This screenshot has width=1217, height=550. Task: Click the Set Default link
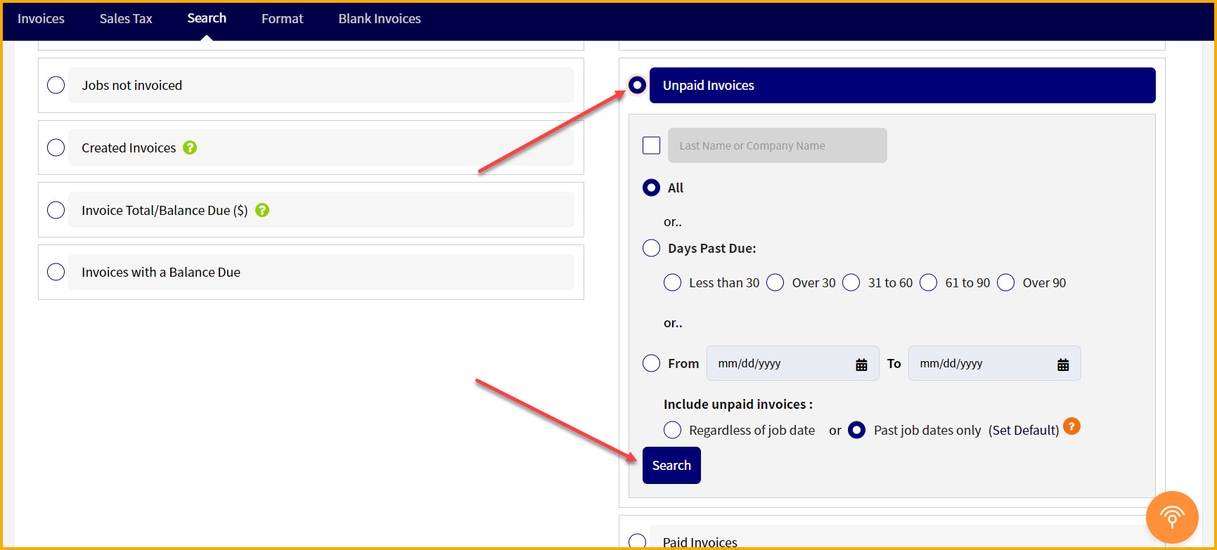coord(1024,430)
